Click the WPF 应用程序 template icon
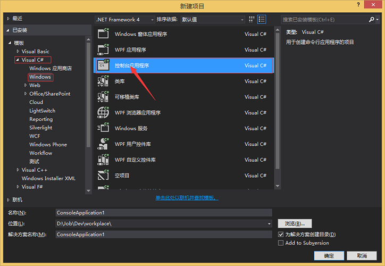 (103, 49)
